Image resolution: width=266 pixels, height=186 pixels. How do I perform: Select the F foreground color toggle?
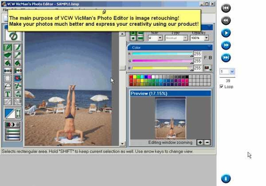pos(205,58)
